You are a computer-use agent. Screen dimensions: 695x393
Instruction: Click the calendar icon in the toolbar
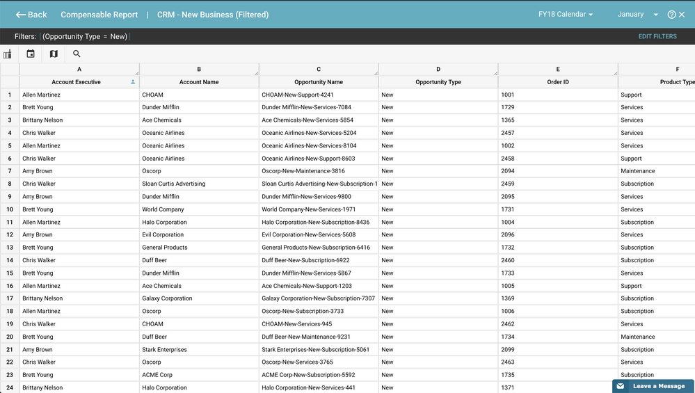31,54
